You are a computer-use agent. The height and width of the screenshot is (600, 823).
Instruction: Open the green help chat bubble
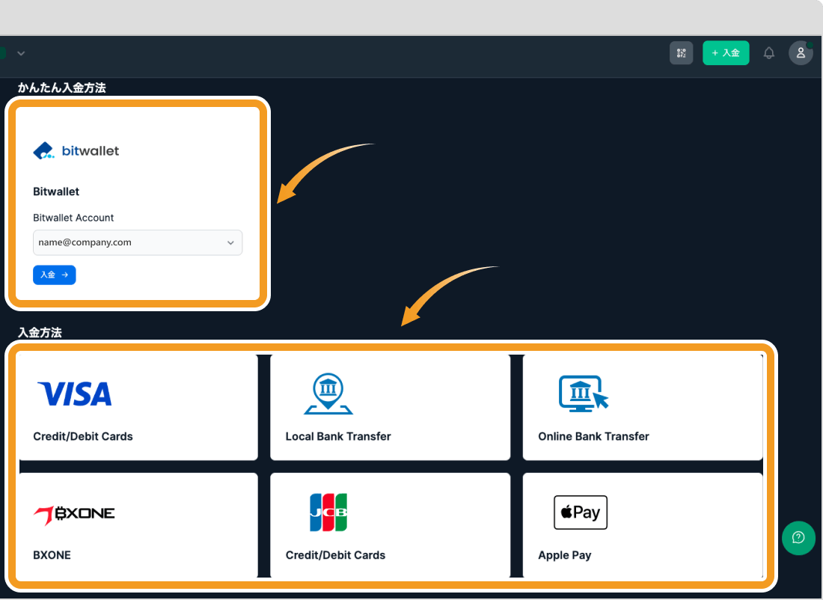pyautogui.click(x=798, y=538)
